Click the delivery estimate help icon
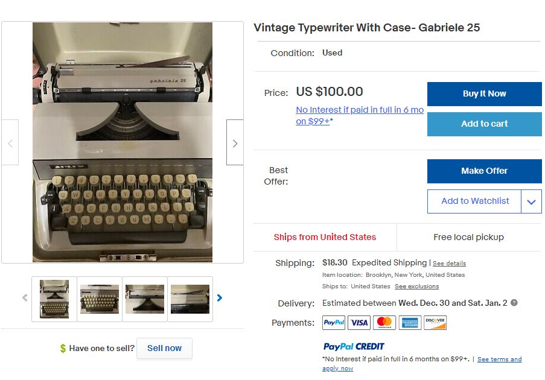The width and height of the screenshot is (545, 380). (x=514, y=303)
